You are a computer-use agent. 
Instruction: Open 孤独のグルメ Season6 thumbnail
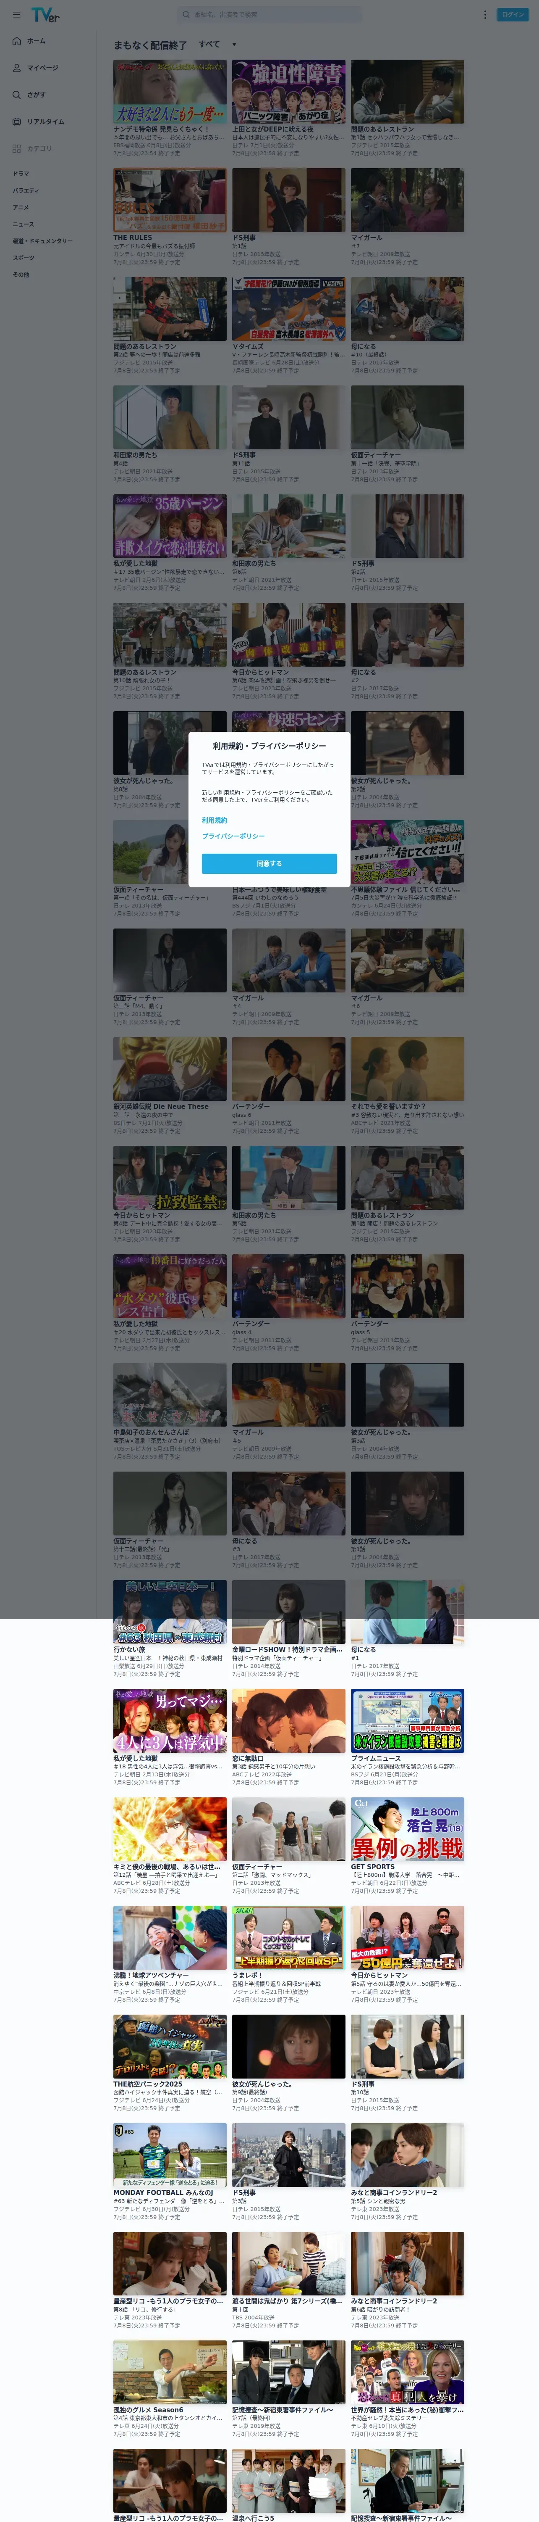point(170,2373)
